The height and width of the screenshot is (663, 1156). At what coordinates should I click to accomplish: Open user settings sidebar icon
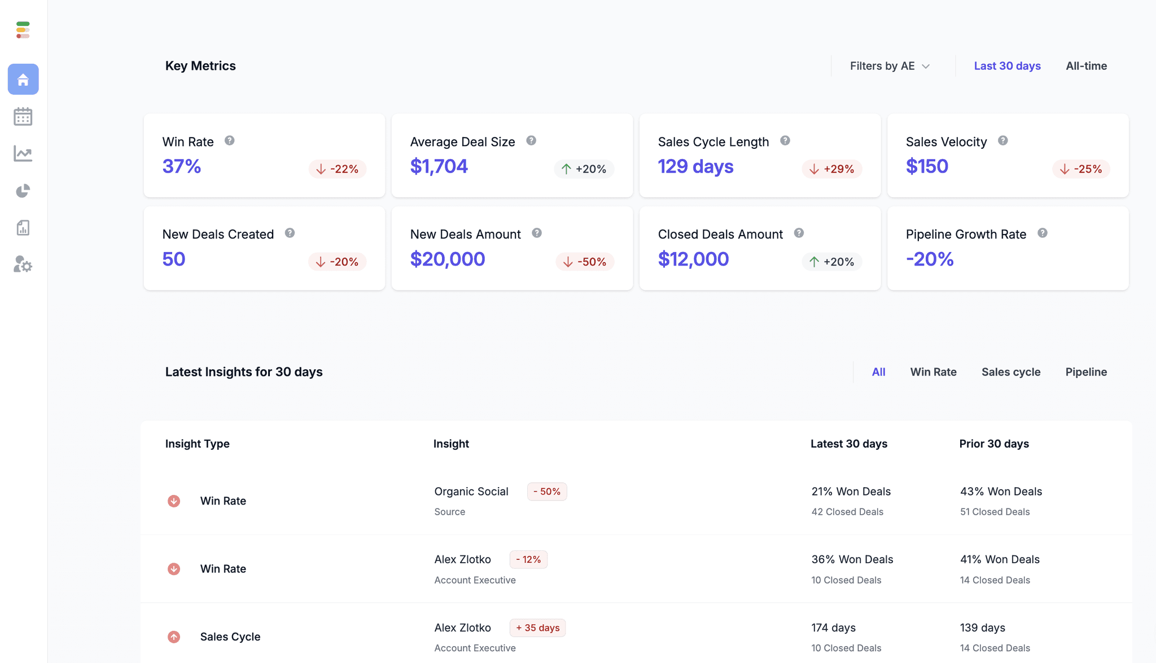(23, 264)
